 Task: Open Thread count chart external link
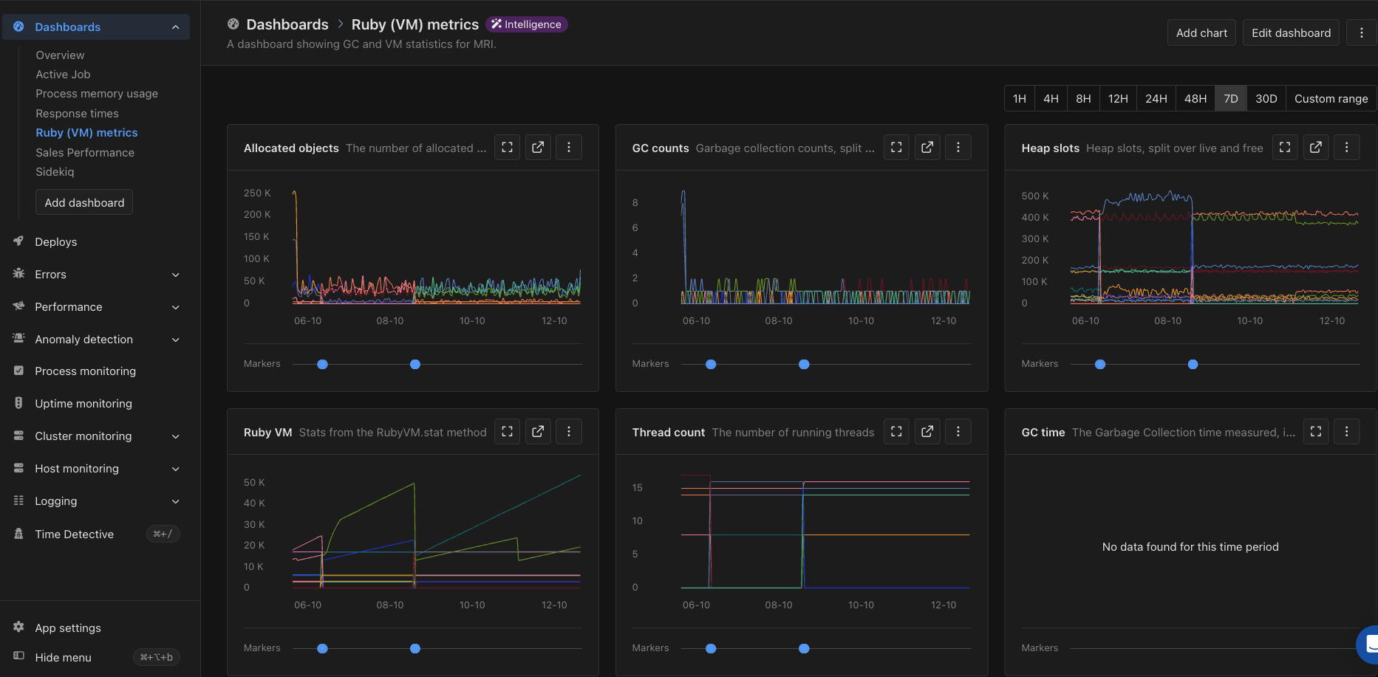(927, 432)
